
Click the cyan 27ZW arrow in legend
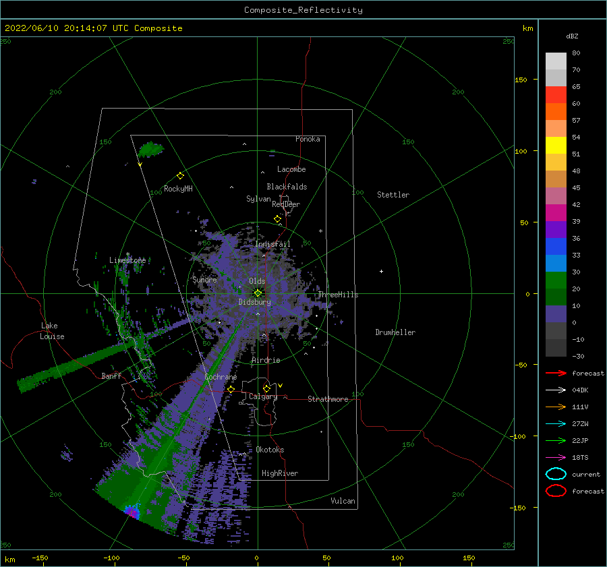point(556,424)
